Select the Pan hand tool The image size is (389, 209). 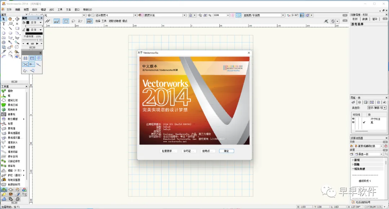[x=10, y=19]
